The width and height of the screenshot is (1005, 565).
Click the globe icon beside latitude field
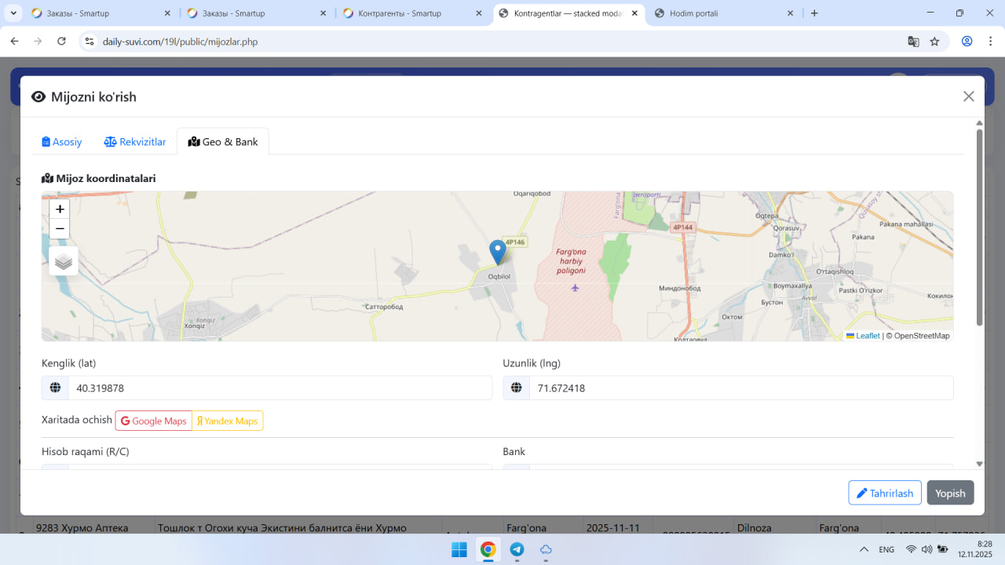coord(55,388)
